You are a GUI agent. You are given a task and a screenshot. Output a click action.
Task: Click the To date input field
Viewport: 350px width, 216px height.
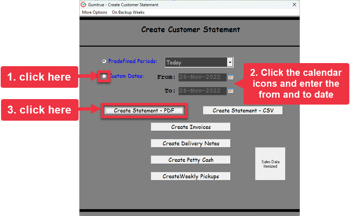pyautogui.click(x=202, y=91)
